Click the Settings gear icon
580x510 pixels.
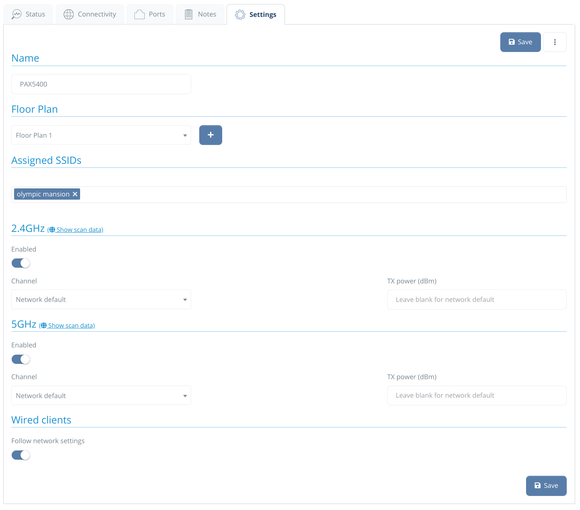[x=240, y=14]
